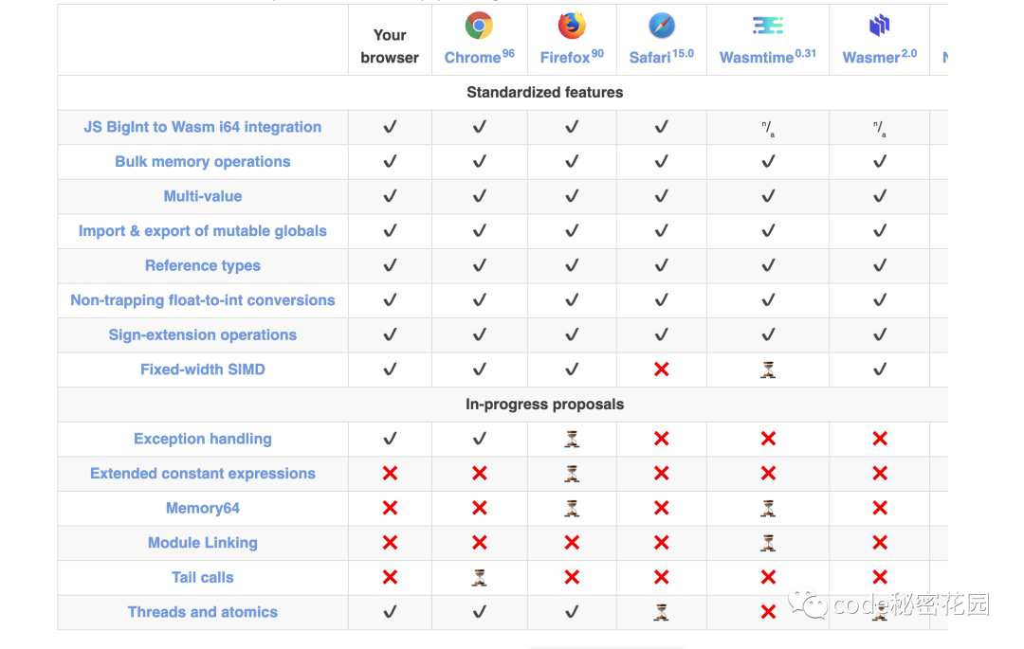Click Firefox's hourglass icon for Exception handling
The width and height of the screenshot is (1024, 649).
pyautogui.click(x=572, y=439)
